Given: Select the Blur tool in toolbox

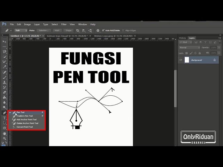Looking at the screenshot, I should [x=5, y=102].
